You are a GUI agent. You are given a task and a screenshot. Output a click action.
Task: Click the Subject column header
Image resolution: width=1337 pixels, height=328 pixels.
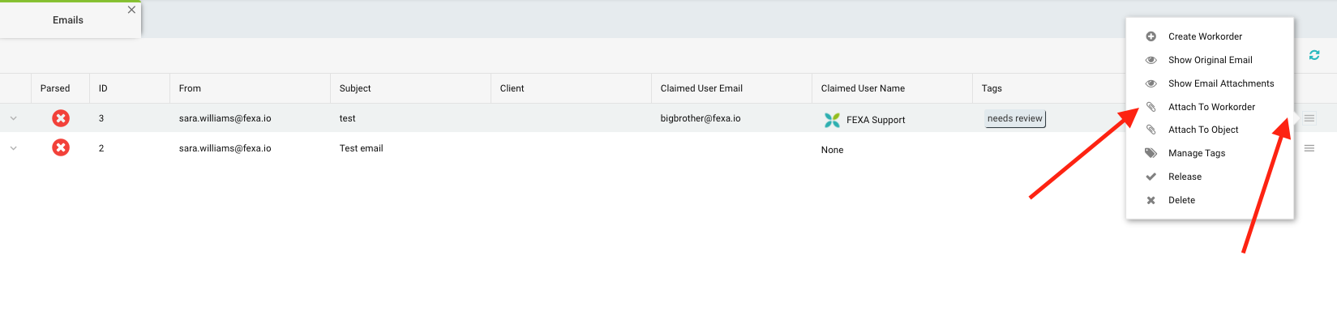click(x=355, y=88)
